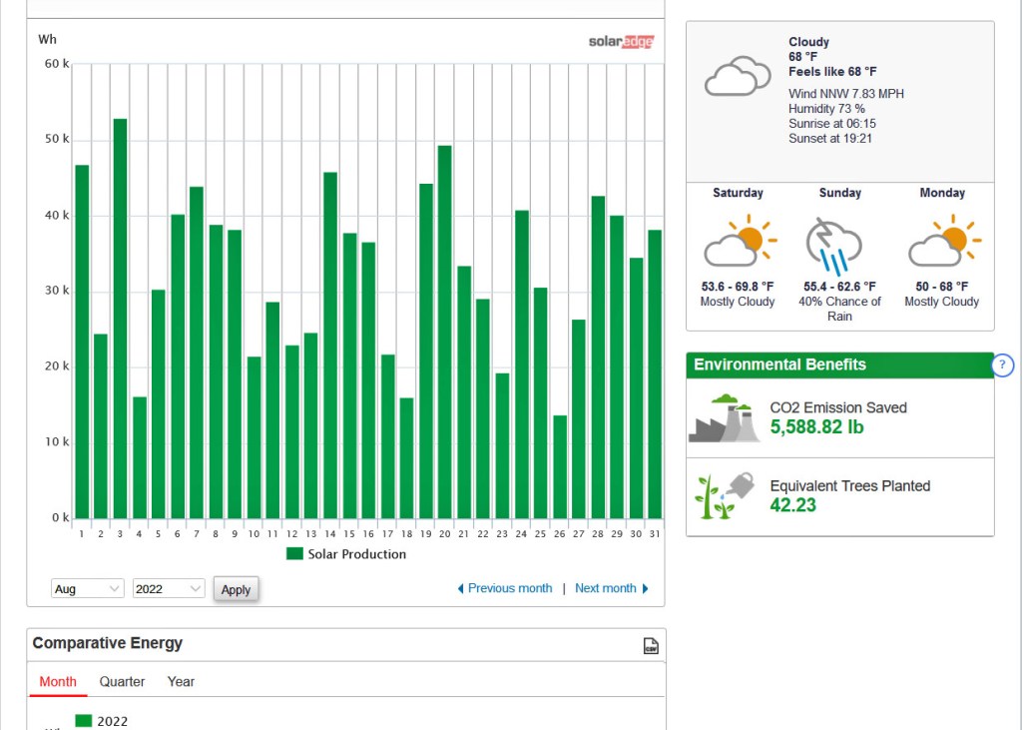Go to Previous month

[x=505, y=589]
